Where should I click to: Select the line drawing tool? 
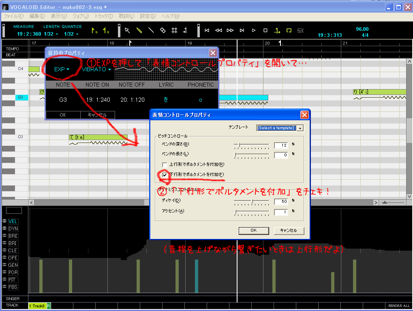(x=151, y=30)
